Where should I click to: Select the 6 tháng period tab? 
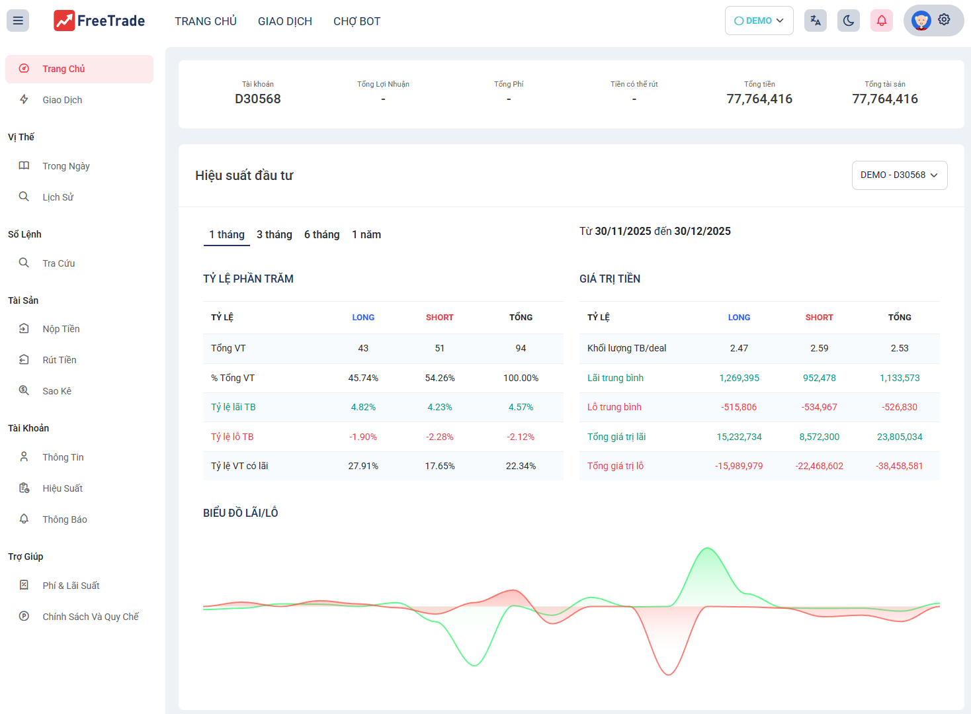[x=321, y=235]
